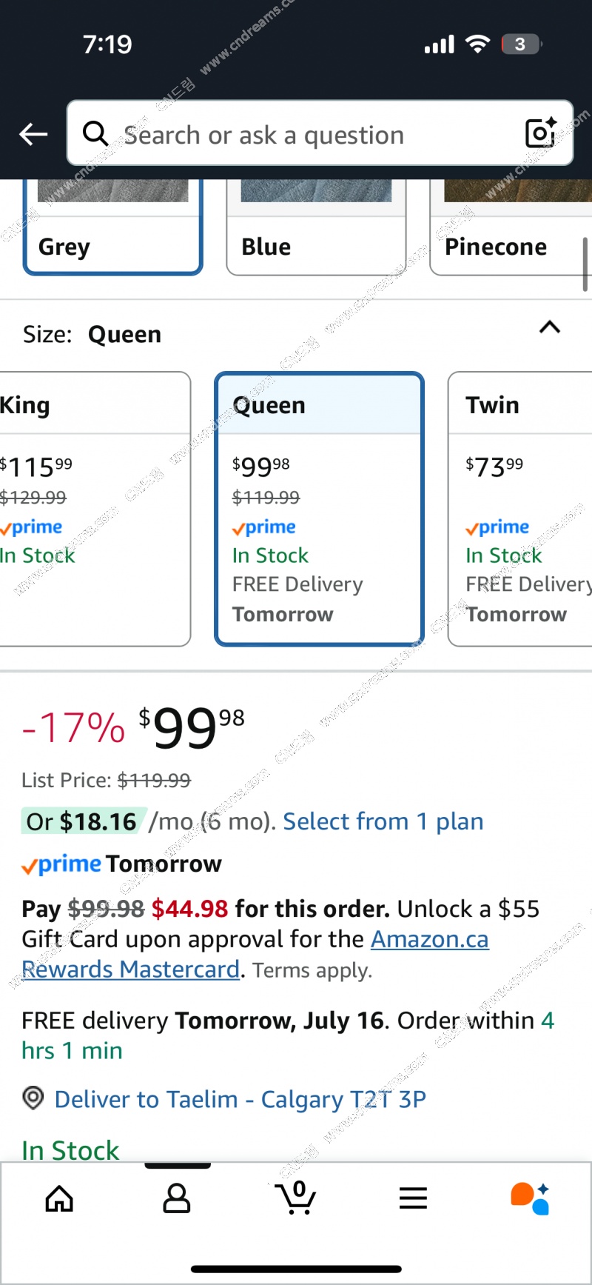Image resolution: width=592 pixels, height=1285 pixels.
Task: Open the account profile icon
Action: [x=176, y=1198]
